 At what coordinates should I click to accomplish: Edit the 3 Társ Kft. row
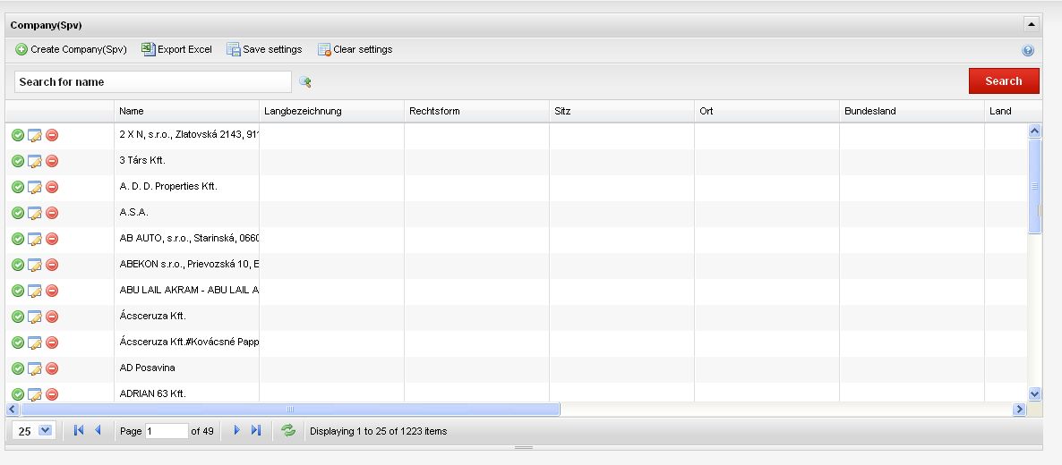click(x=35, y=161)
